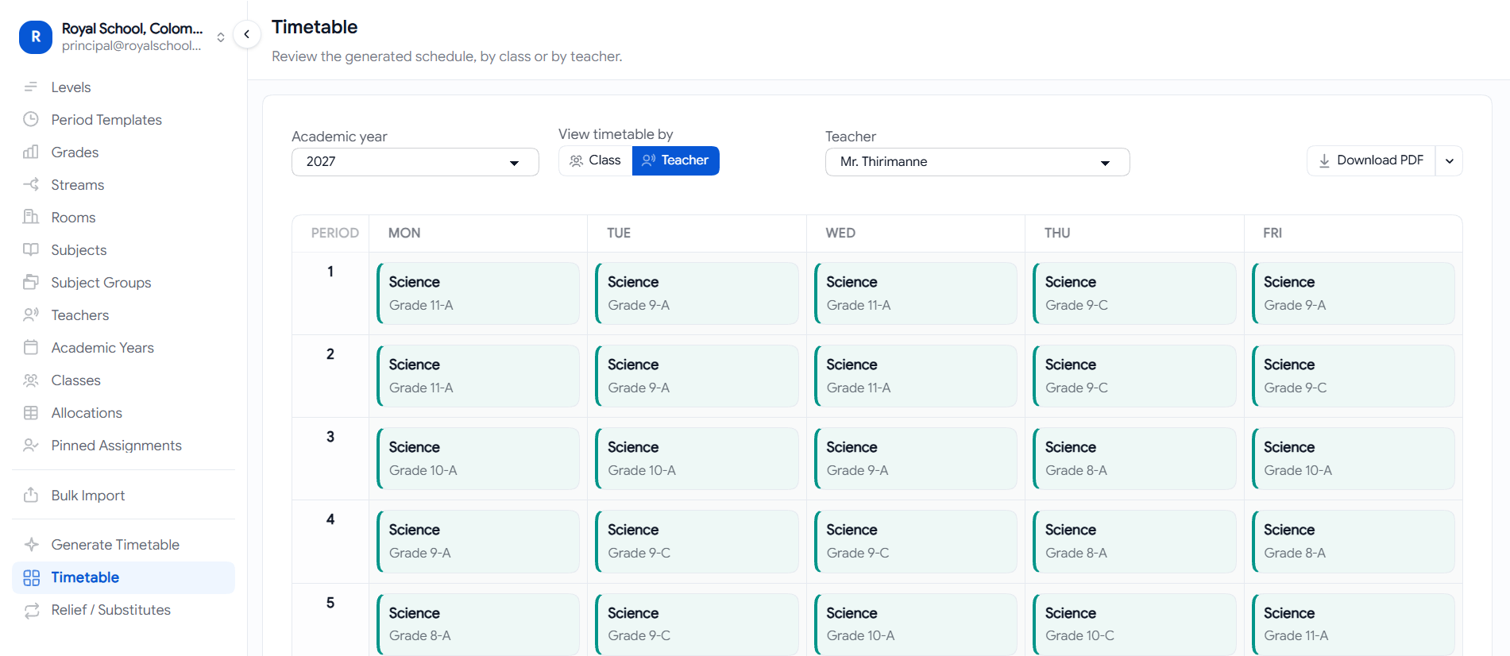Open the Pinned Assignments page
Image resolution: width=1510 pixels, height=656 pixels.
(x=123, y=445)
